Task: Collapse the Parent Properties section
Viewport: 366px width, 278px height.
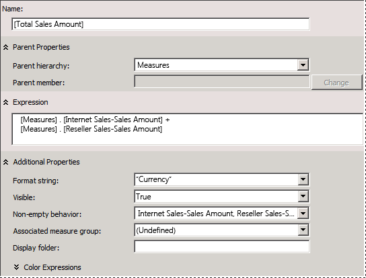Action: pos(6,47)
